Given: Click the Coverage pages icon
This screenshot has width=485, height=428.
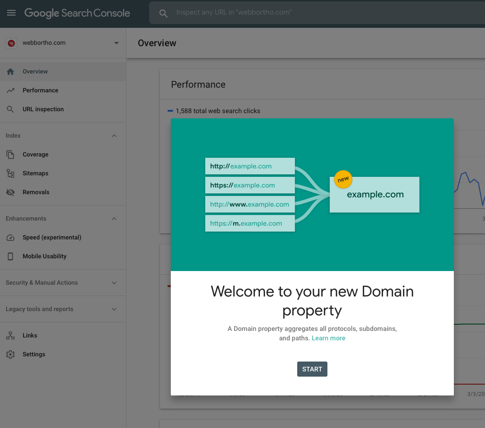Looking at the screenshot, I should [x=10, y=155].
